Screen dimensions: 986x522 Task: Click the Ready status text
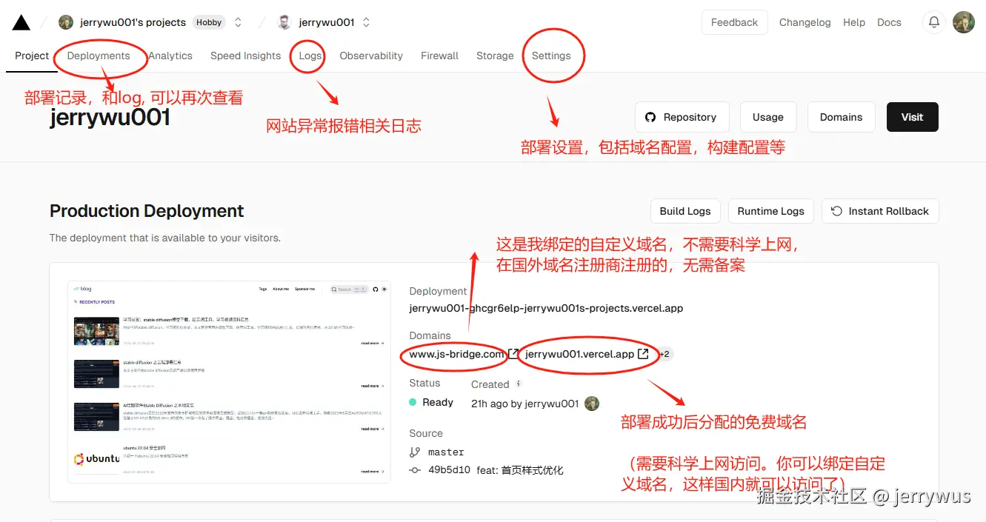(x=438, y=402)
